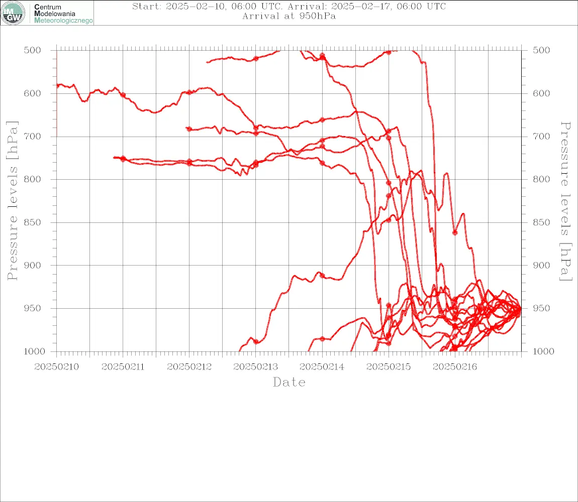Click the left axis 850 label

coord(33,222)
